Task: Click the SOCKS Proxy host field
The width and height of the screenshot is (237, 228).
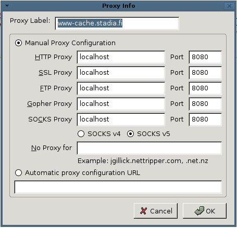Action: pos(121,119)
